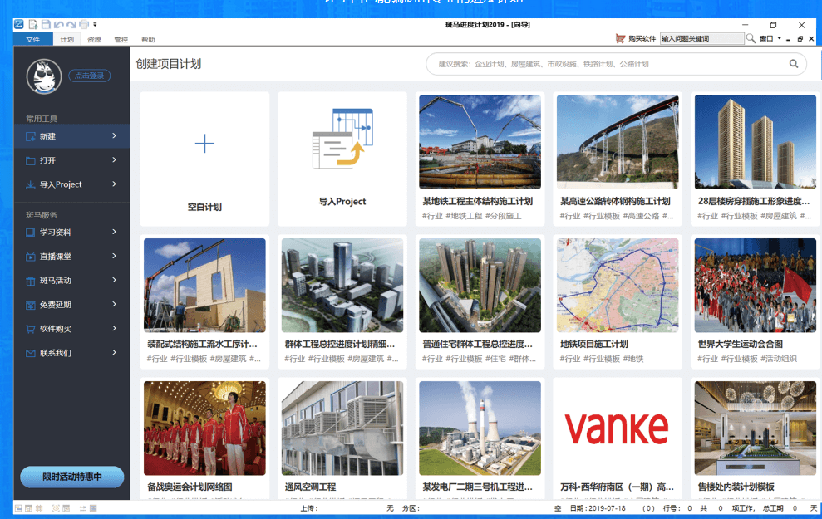Open the 窗口 dropdown menu

click(x=770, y=38)
